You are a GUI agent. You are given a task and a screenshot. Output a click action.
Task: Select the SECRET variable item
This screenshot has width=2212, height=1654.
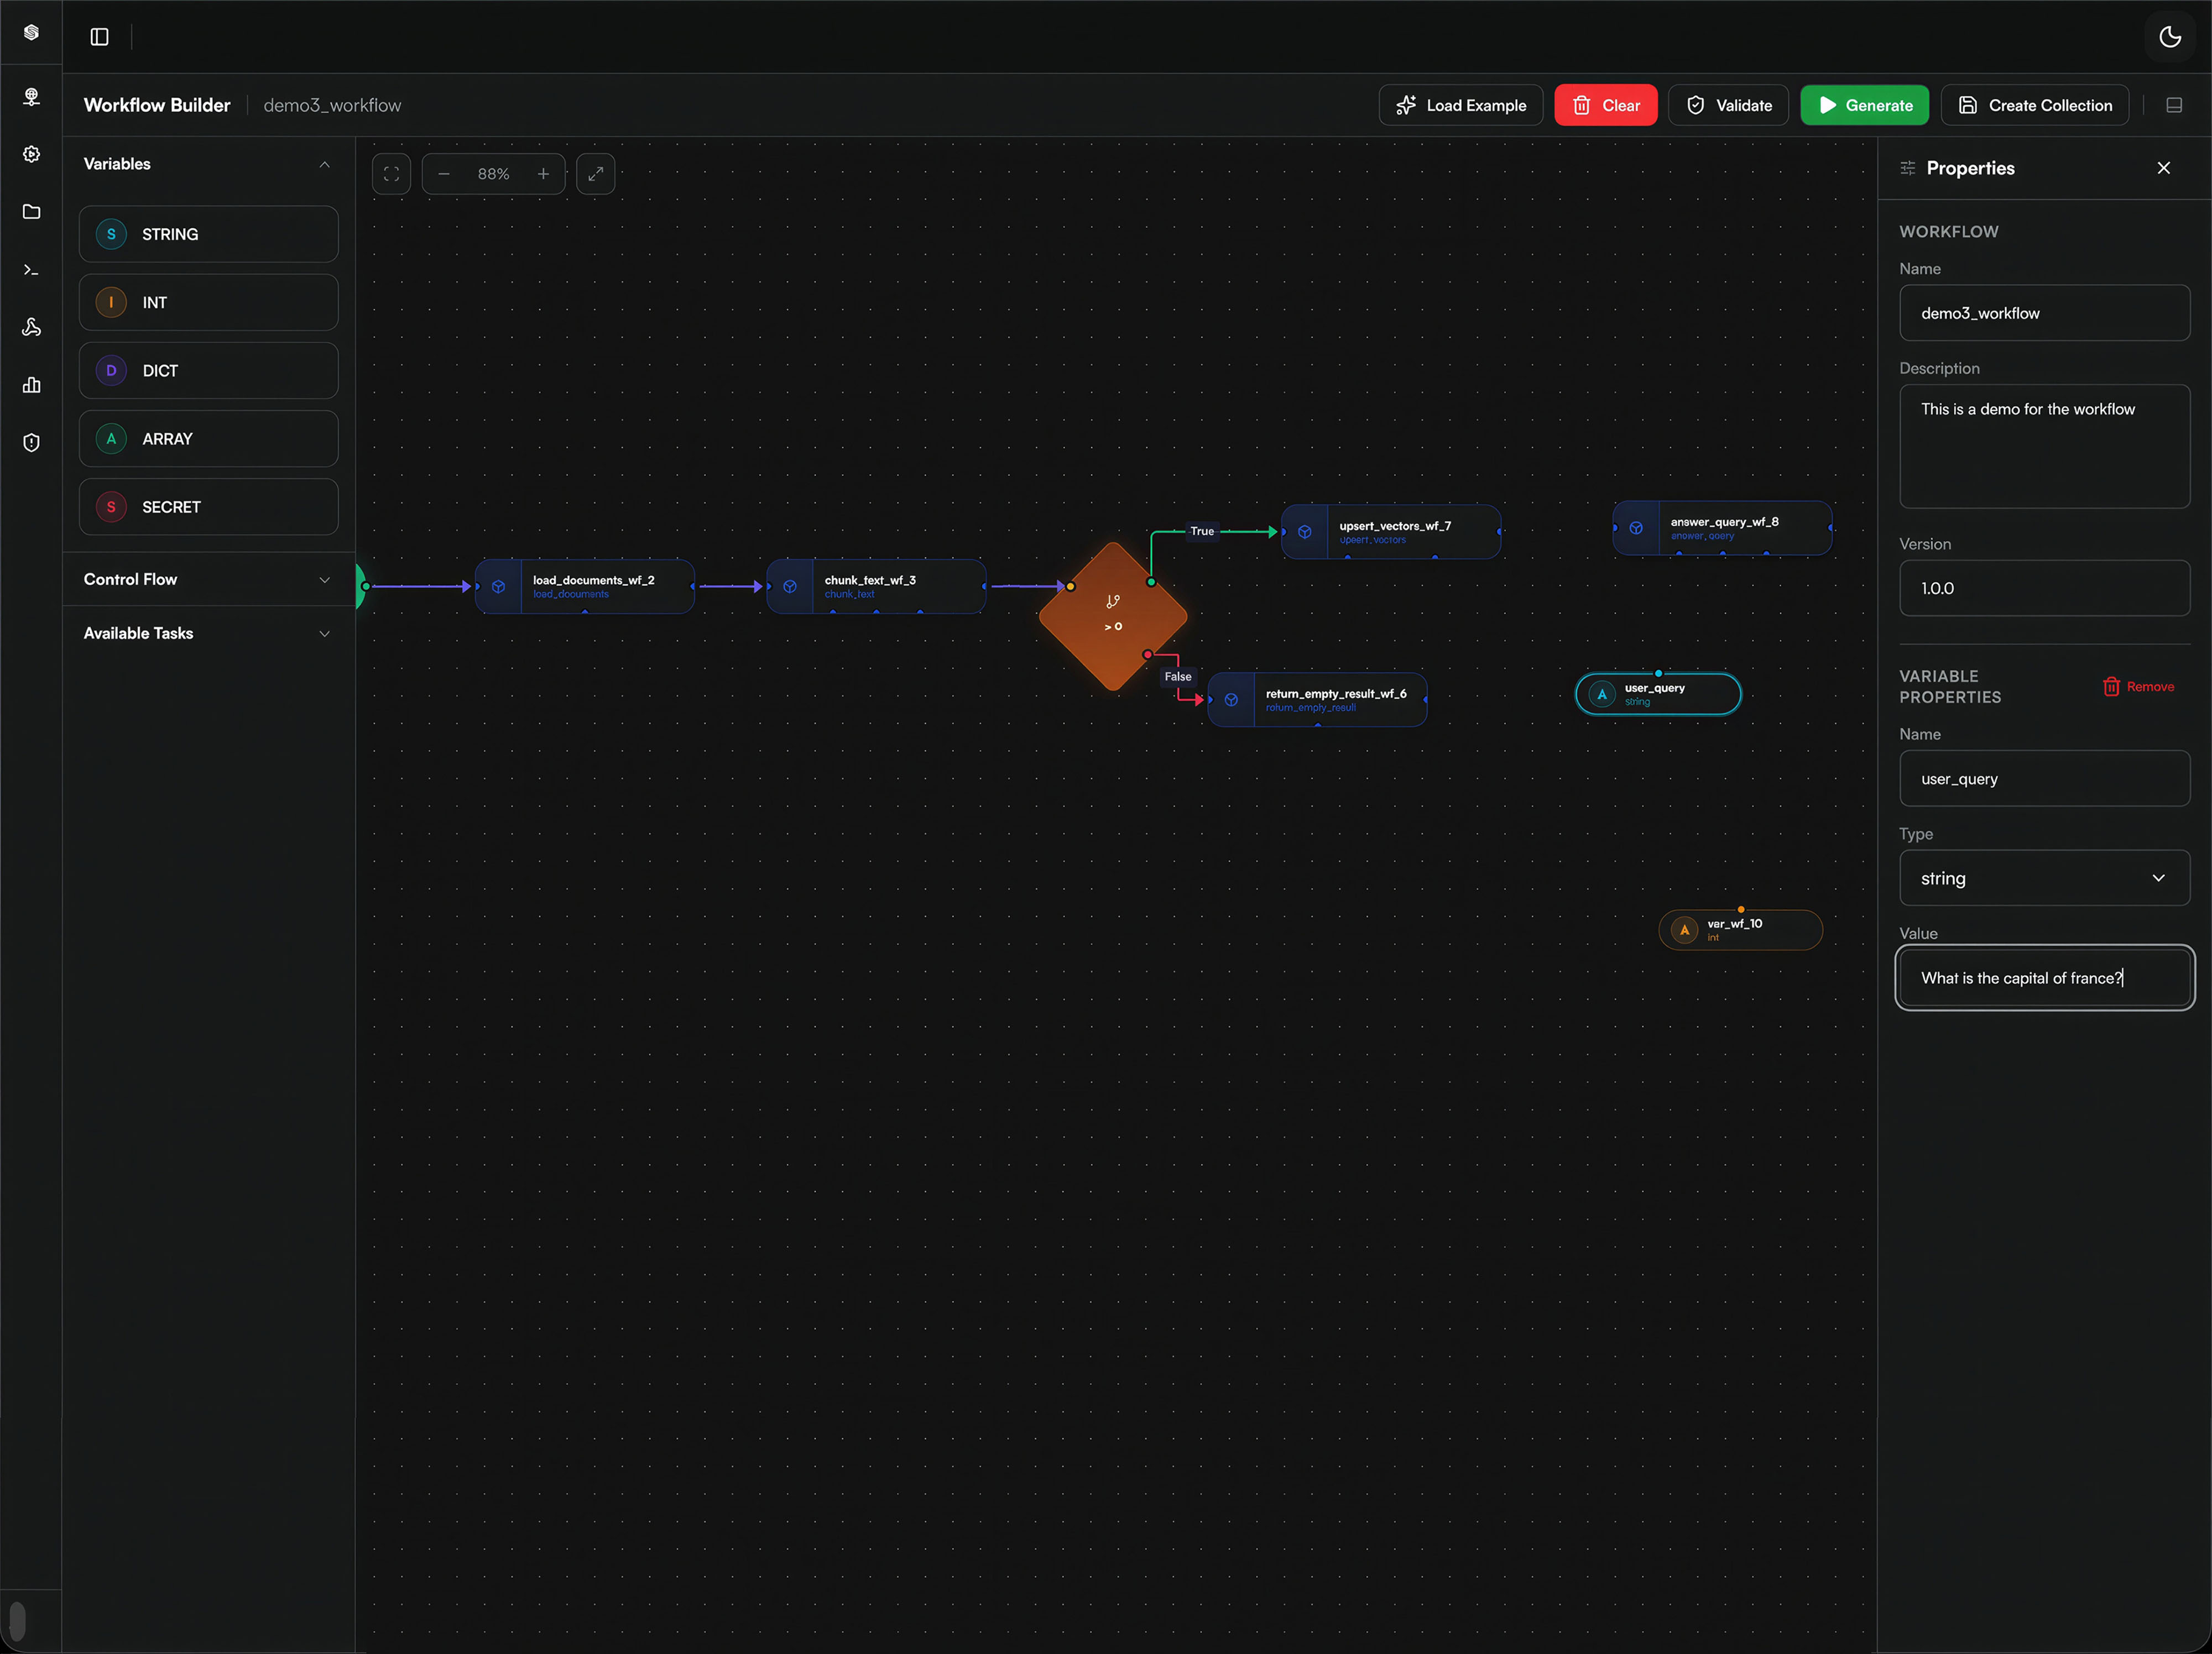click(x=208, y=507)
